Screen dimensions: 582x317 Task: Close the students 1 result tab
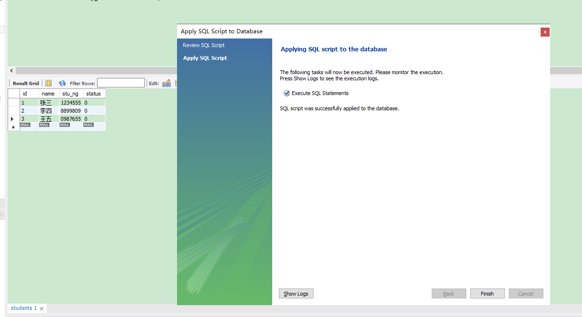pos(41,308)
